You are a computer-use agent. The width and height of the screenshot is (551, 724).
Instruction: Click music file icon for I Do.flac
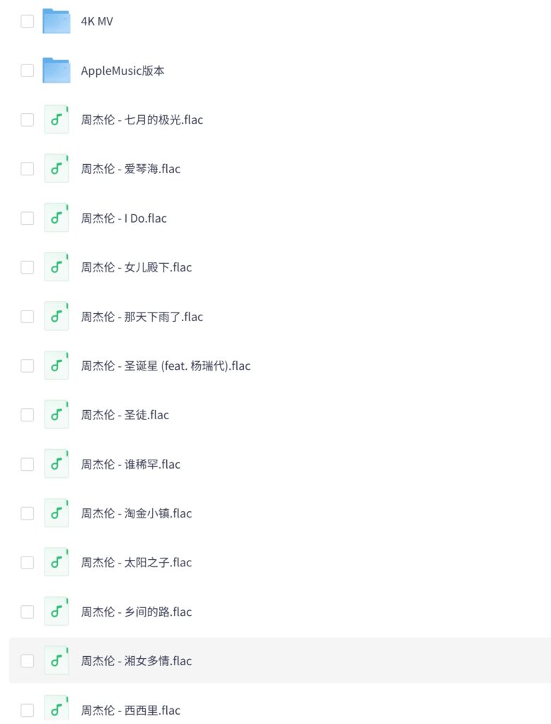click(x=56, y=218)
